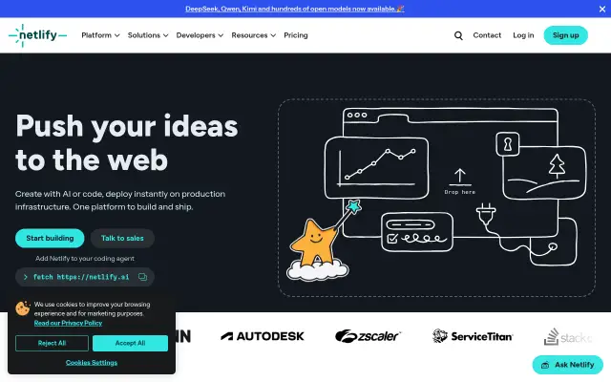Viewport: 611px width, 382px height.
Task: Dismiss the announcement banner with X
Action: tap(602, 9)
